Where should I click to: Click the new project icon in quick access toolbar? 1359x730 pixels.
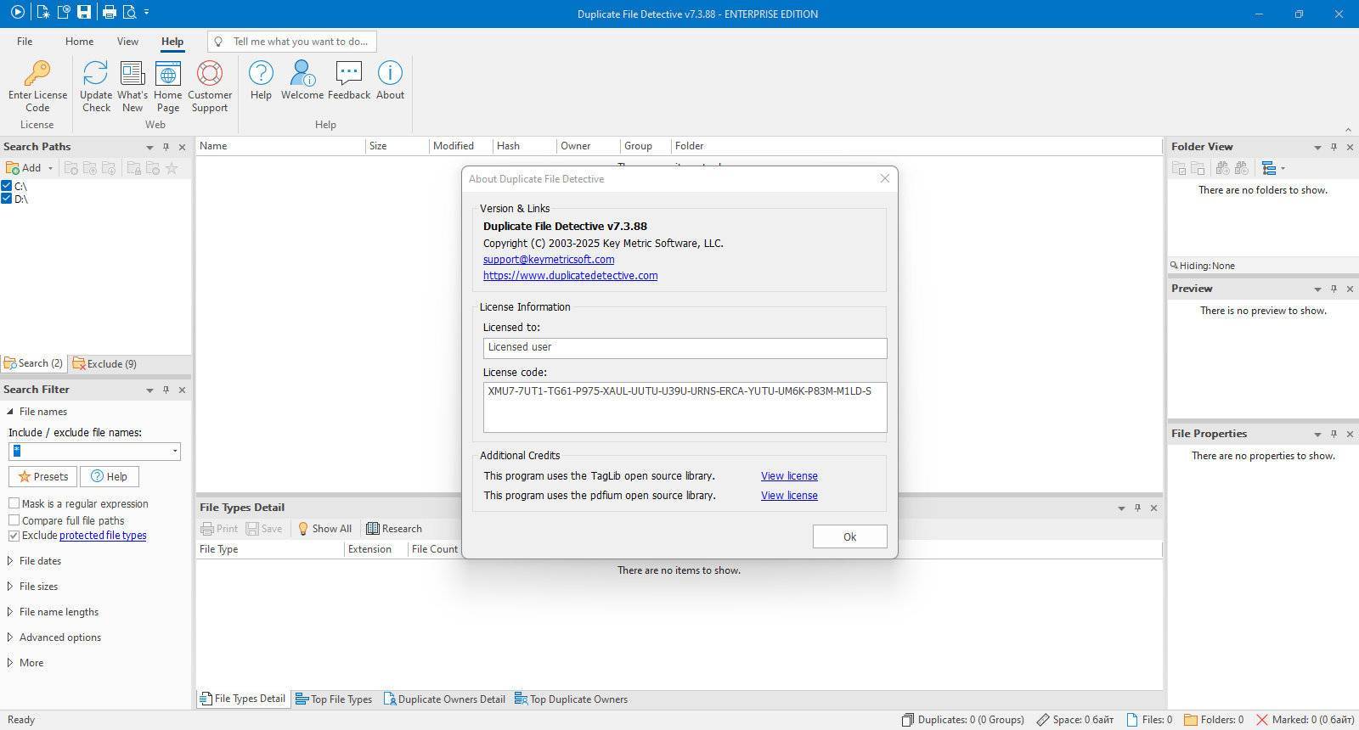(42, 13)
